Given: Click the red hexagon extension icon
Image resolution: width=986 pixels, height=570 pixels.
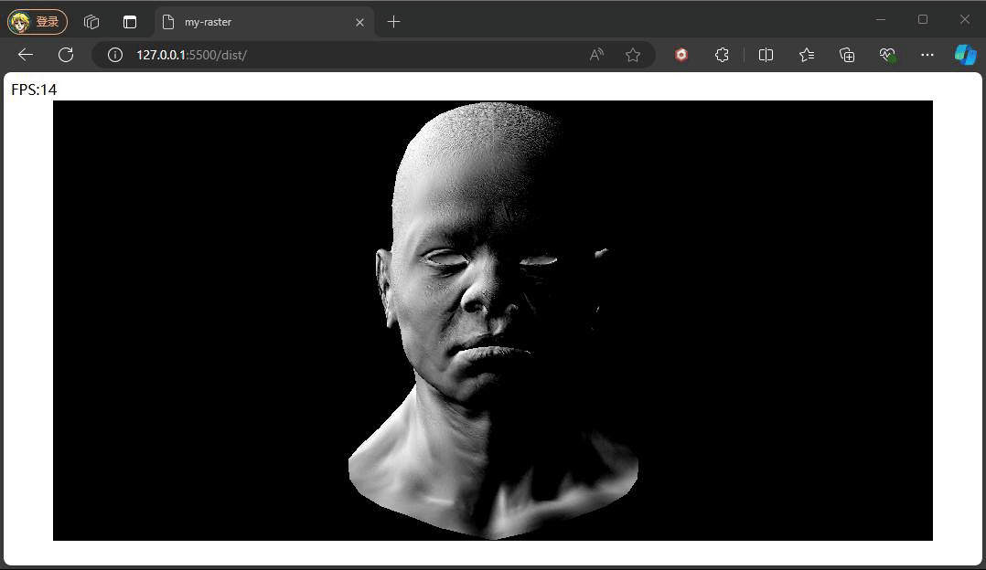Looking at the screenshot, I should [x=681, y=55].
